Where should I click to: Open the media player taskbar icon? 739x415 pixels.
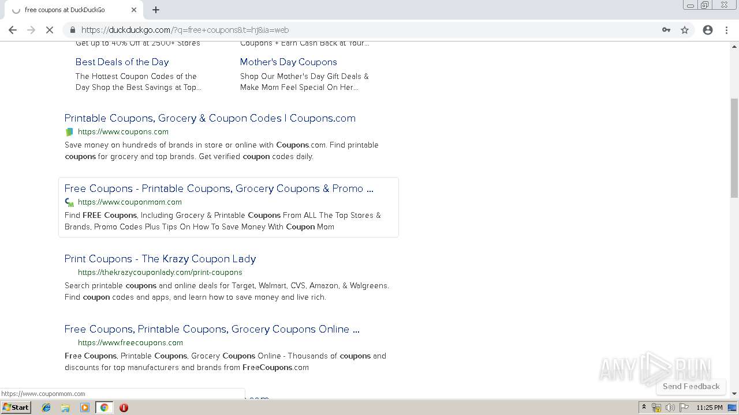coord(85,408)
